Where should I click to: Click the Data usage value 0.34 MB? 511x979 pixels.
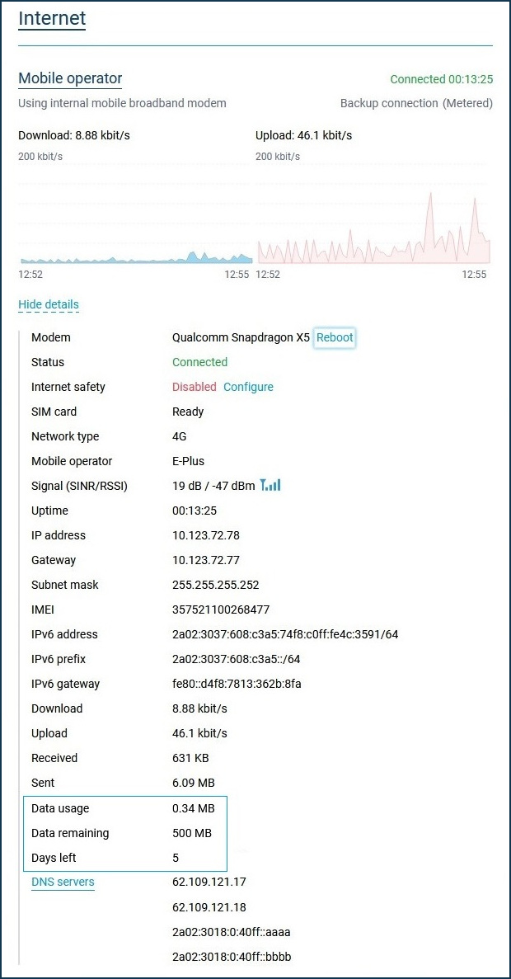[x=194, y=808]
